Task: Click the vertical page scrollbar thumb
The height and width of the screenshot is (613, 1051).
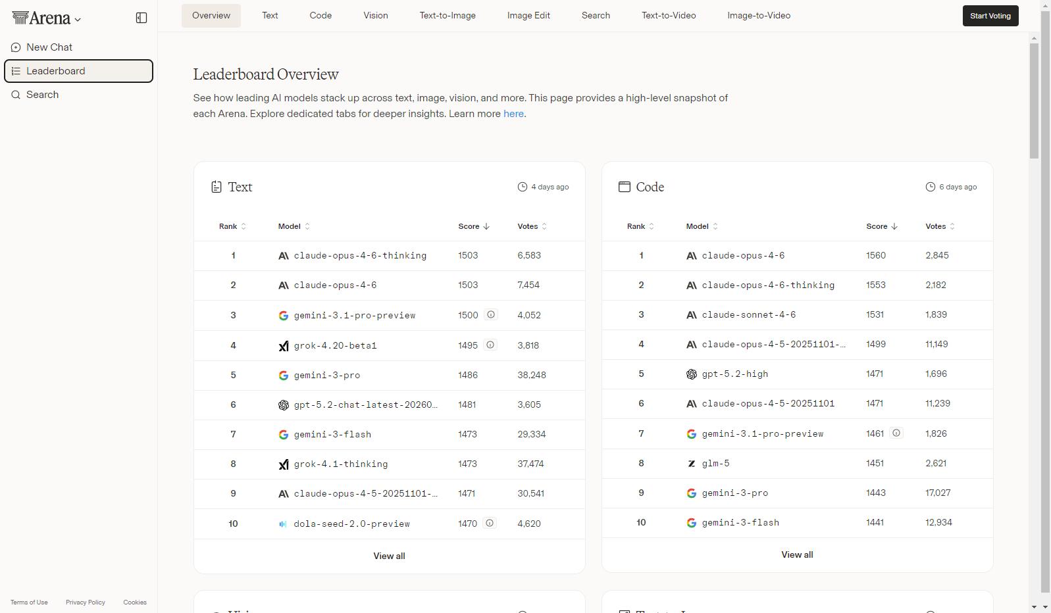Action: click(1034, 99)
